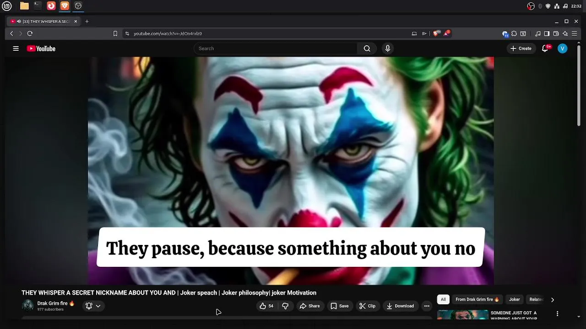Share the video
586x329 pixels.
[309, 306]
